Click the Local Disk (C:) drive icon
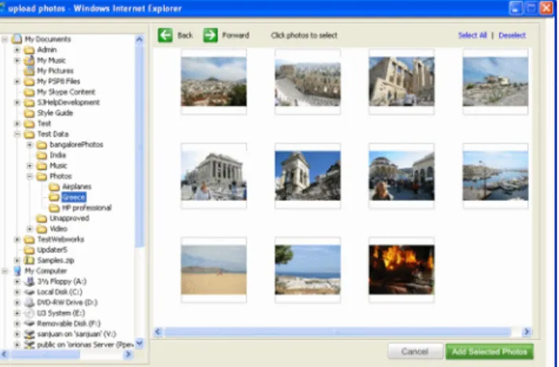Screen dimensions: 559x367 29,292
